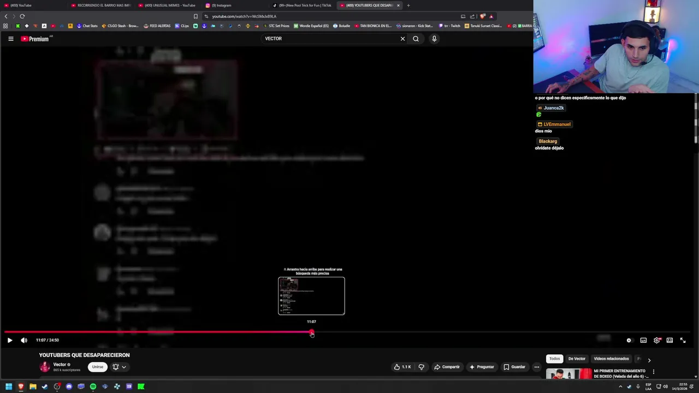Open Discord from taskbar

click(x=69, y=386)
